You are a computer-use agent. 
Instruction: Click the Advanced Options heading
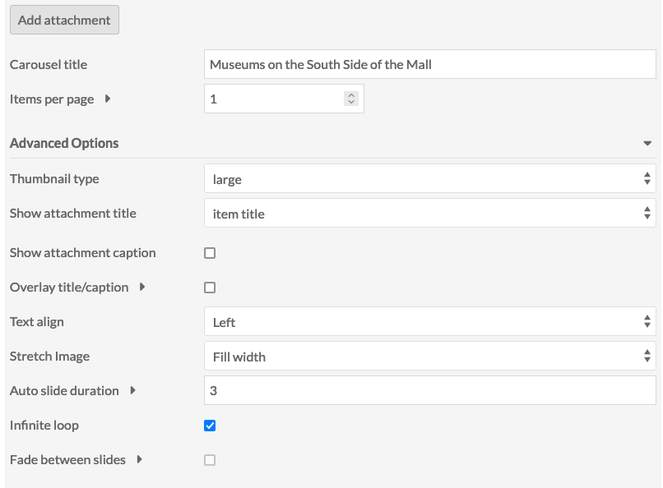pyautogui.click(x=64, y=143)
